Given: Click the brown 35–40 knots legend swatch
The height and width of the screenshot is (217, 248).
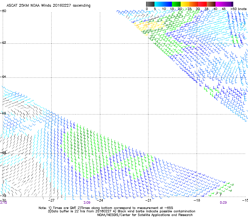Looking at the screenshot, I should 211,4.
